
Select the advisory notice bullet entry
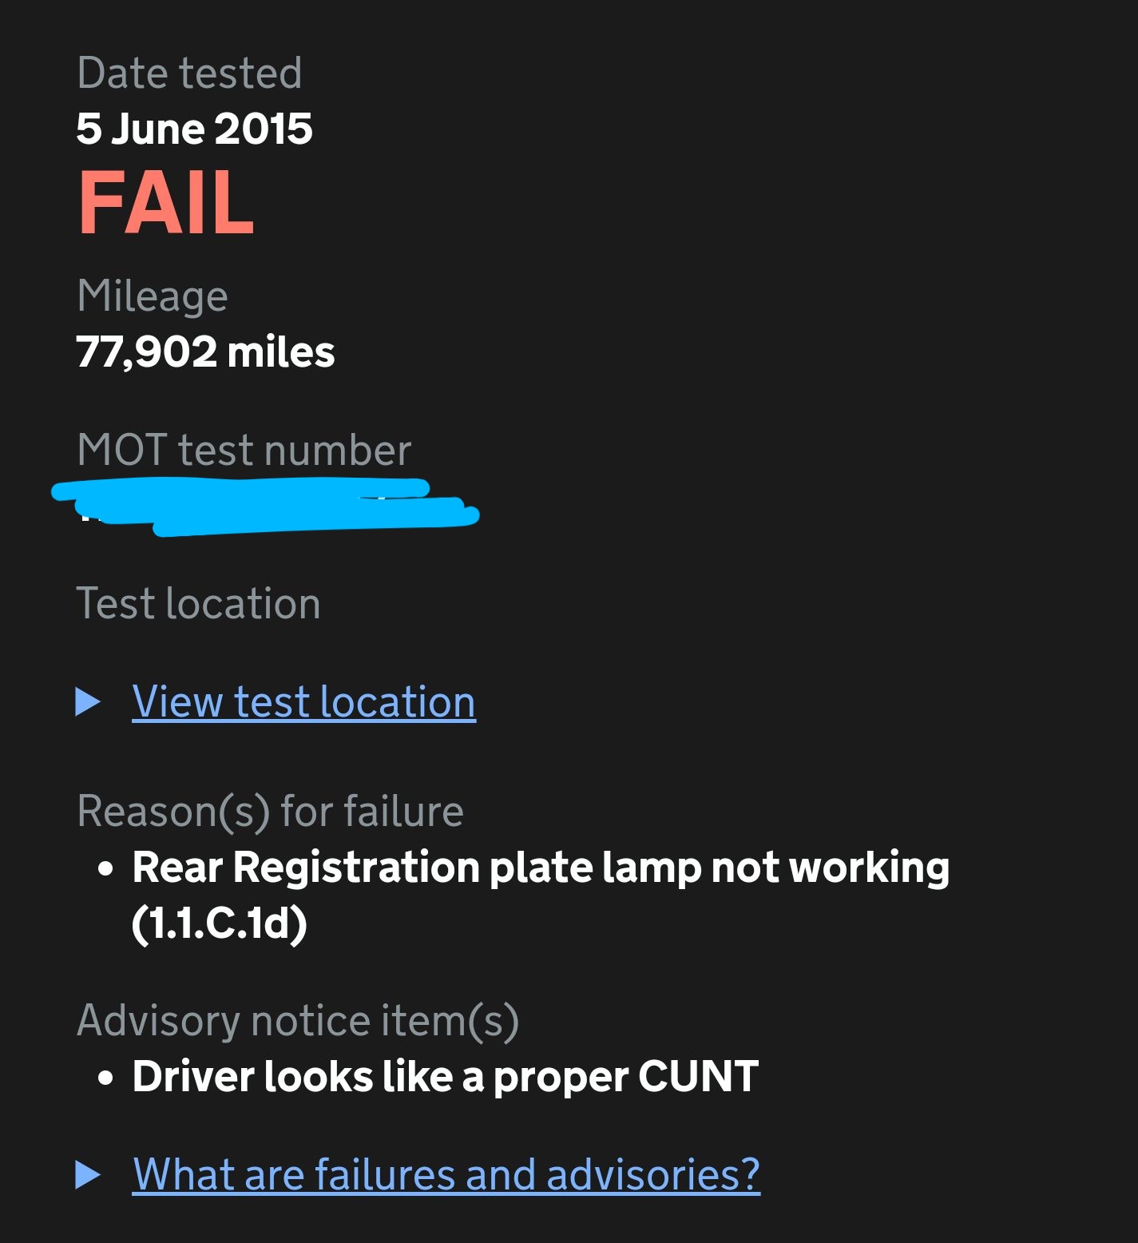[x=446, y=1076]
